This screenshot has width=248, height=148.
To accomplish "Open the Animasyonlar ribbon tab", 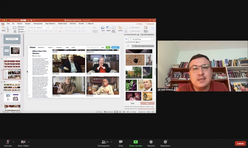I will [38, 24].
